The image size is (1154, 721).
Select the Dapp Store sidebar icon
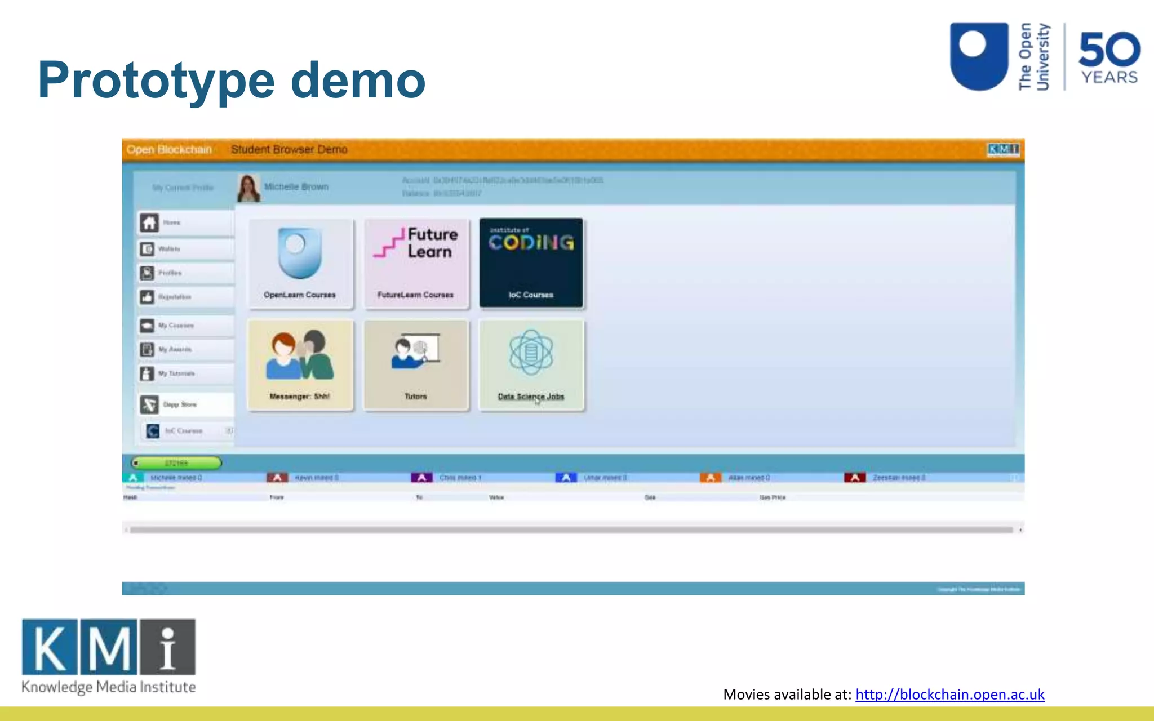click(149, 404)
